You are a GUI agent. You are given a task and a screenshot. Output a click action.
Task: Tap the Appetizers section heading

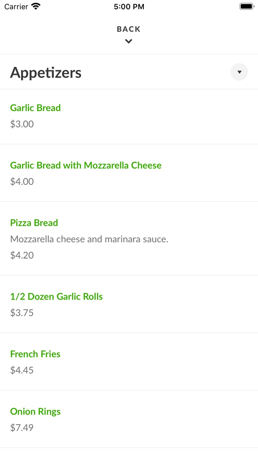46,72
